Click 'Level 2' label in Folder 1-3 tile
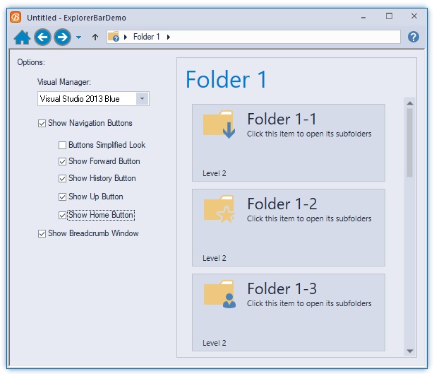The image size is (434, 374). [215, 343]
